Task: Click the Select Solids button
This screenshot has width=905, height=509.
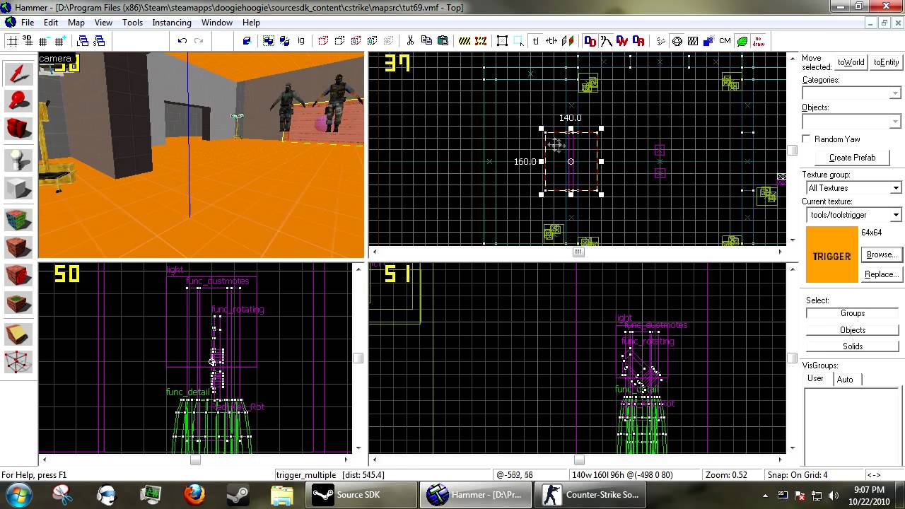Action: 853,346
